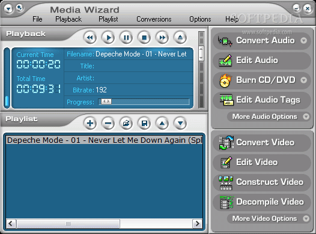Screen dimensions: 316x234
Task: Click the Convert Audio icon
Action: coord(225,41)
